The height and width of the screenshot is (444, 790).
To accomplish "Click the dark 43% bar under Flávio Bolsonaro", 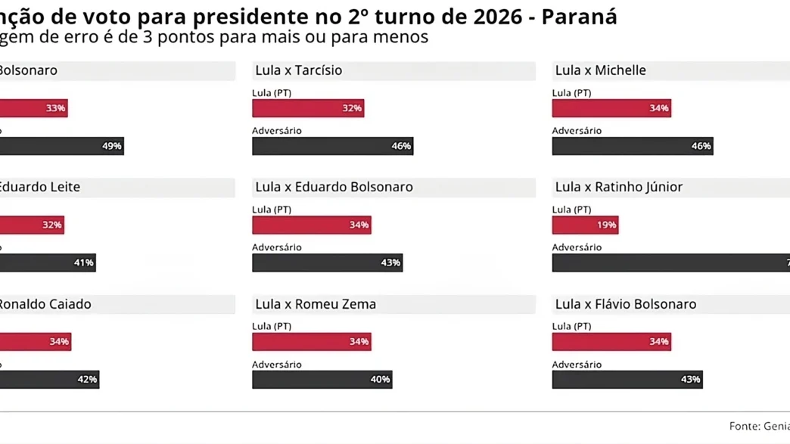I will [627, 380].
